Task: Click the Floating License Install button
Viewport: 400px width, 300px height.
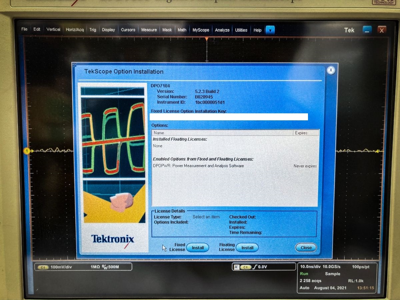Action: coord(247,248)
